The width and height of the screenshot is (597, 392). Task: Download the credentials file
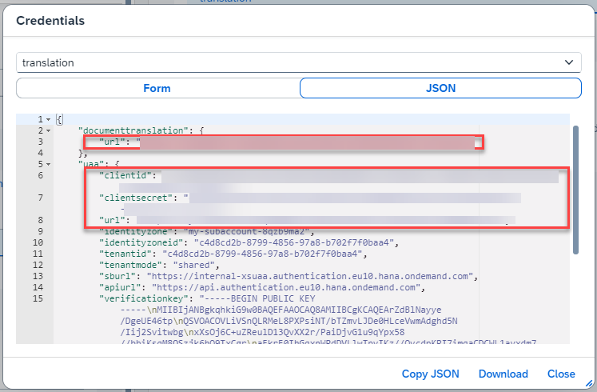click(503, 374)
